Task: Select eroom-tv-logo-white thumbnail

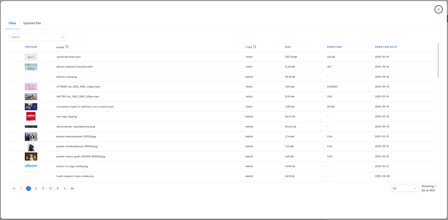Action: point(31,166)
